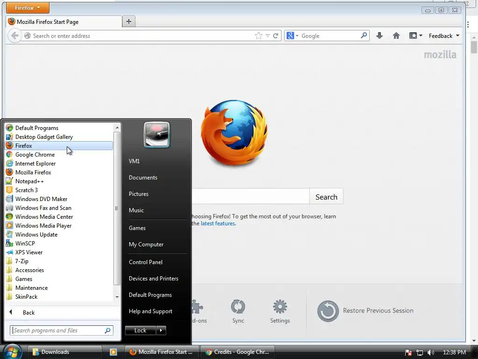Open Settings gear on Firefox start page
Viewport: 478px width, 359px height.
point(280,311)
